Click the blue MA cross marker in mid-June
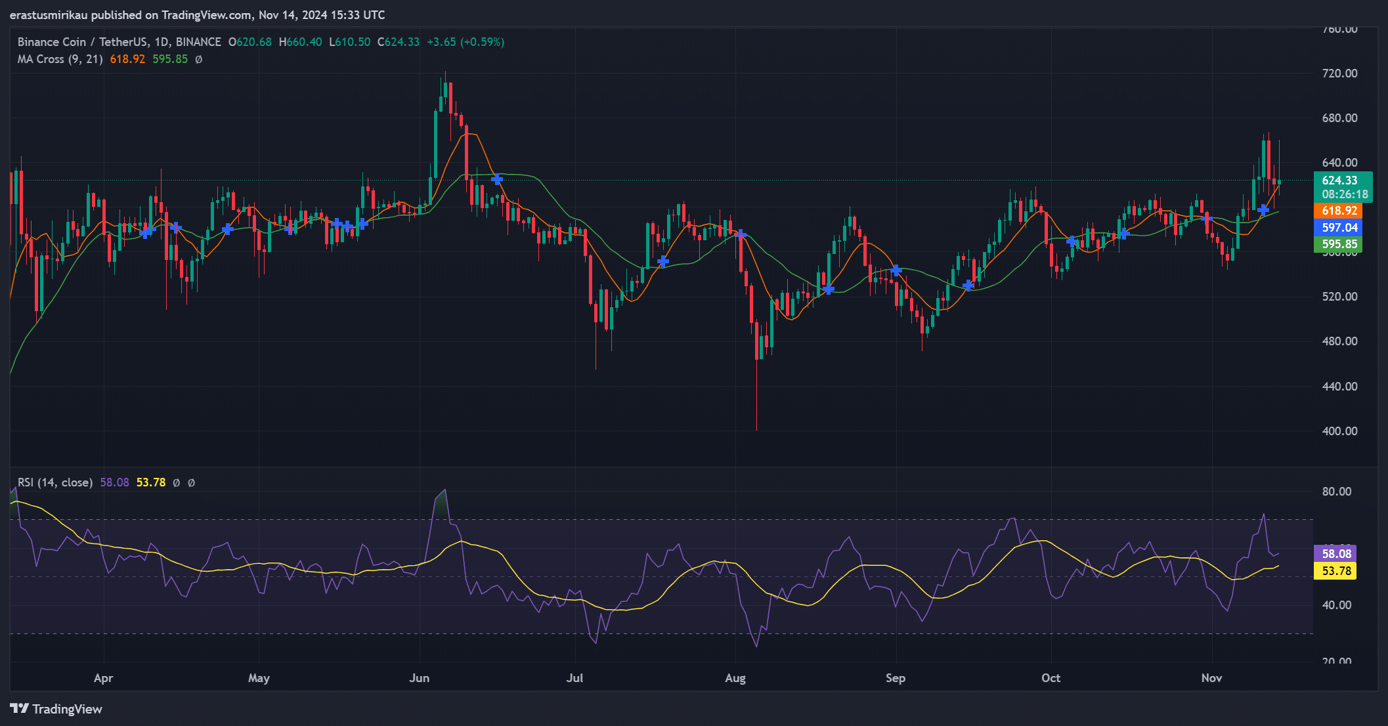The height and width of the screenshot is (726, 1388). click(497, 179)
